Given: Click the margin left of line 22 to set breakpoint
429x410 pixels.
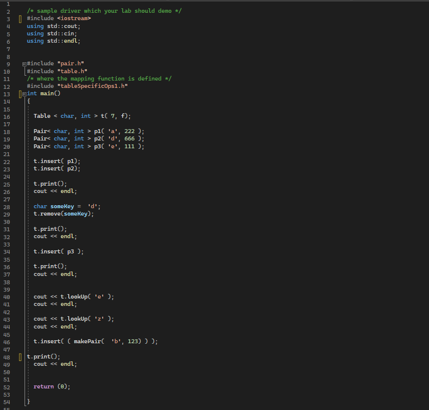Looking at the screenshot, I should click(x=20, y=161).
